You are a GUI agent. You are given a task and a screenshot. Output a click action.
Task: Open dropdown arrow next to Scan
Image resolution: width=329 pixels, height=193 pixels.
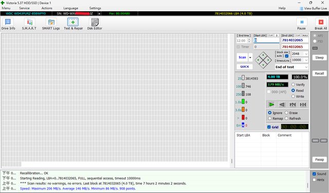coord(250,57)
